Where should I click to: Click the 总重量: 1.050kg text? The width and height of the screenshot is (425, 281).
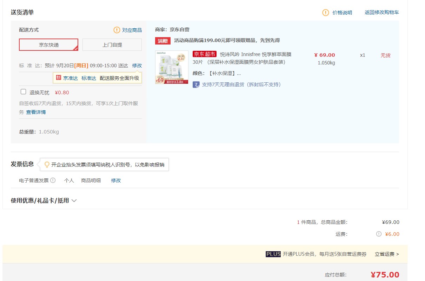click(x=39, y=132)
